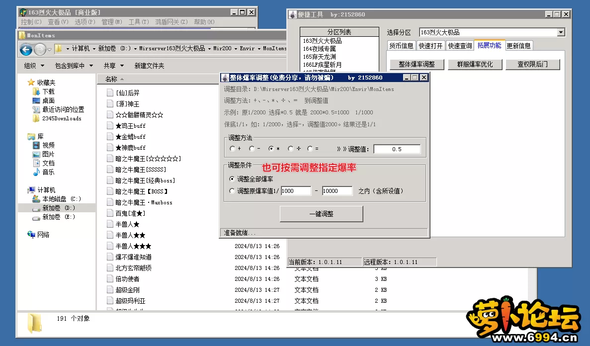Click the 整体爆率调整 dialog title icon
This screenshot has height=346, width=590.
tap(225, 78)
